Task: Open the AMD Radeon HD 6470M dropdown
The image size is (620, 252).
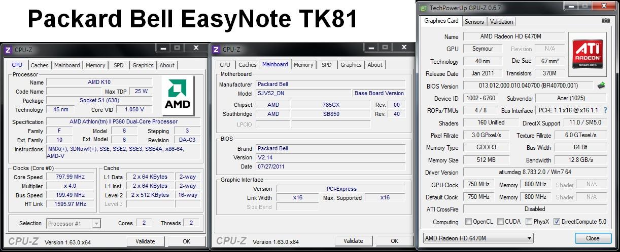Action: pos(478,238)
